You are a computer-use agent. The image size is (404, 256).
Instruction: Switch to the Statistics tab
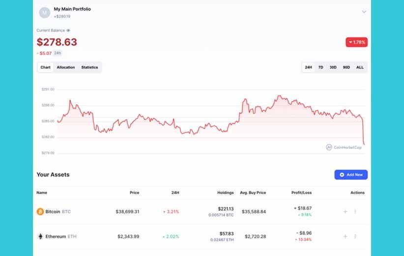(x=89, y=67)
